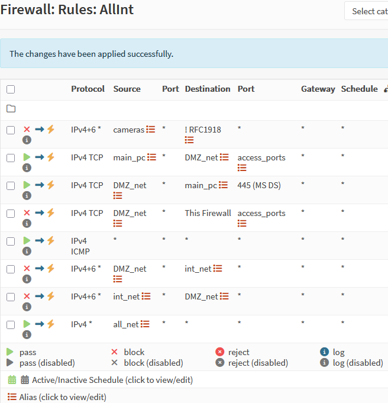Viewport: 388px width, 403px height.
Task: Select checkbox for IPv4 ICMP rule
Action: [11, 241]
